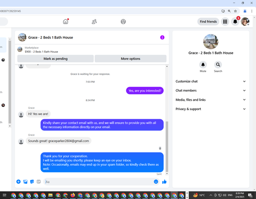Open the Grace - 2 Beds conversation header title
Screen dimensions: 256x199
(51, 37)
